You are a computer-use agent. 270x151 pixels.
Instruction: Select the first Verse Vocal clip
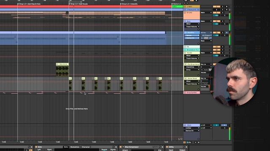click(x=70, y=84)
